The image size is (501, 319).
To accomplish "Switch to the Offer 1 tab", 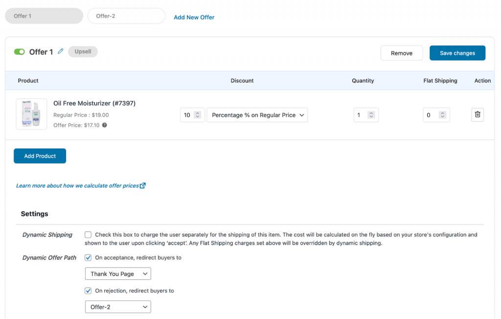I will (44, 16).
